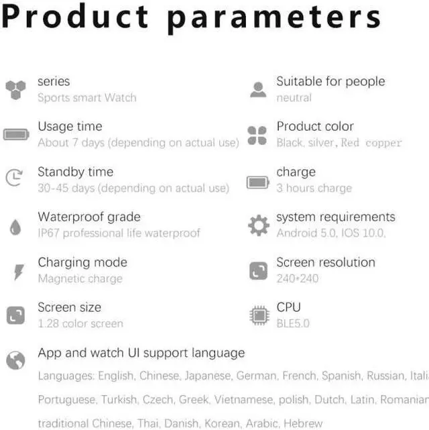Click the Android 5.0, IOS 10.0 text

[x=331, y=233]
